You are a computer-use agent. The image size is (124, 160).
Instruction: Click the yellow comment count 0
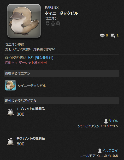pos(107,35)
